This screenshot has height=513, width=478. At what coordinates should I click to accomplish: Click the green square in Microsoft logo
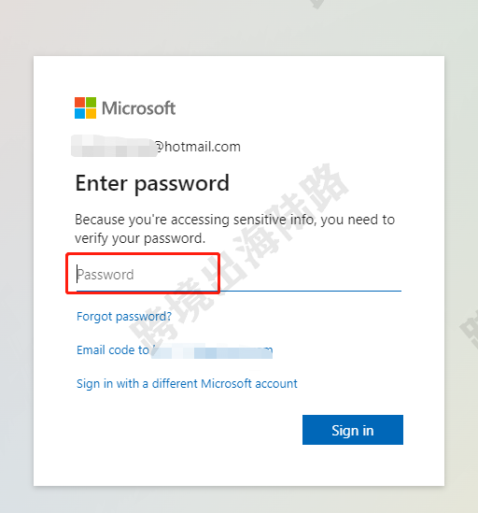click(91, 102)
